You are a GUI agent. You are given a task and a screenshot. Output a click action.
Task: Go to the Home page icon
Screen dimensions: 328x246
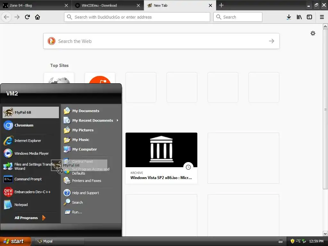[x=37, y=17]
